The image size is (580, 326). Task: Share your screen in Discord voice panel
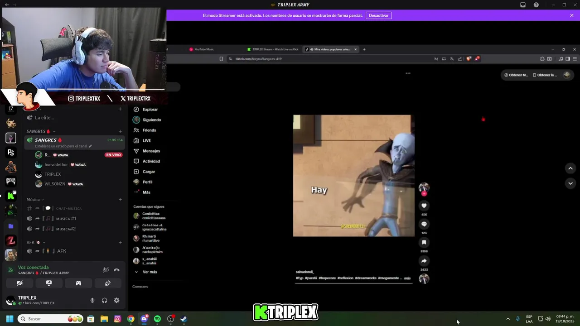(49, 283)
